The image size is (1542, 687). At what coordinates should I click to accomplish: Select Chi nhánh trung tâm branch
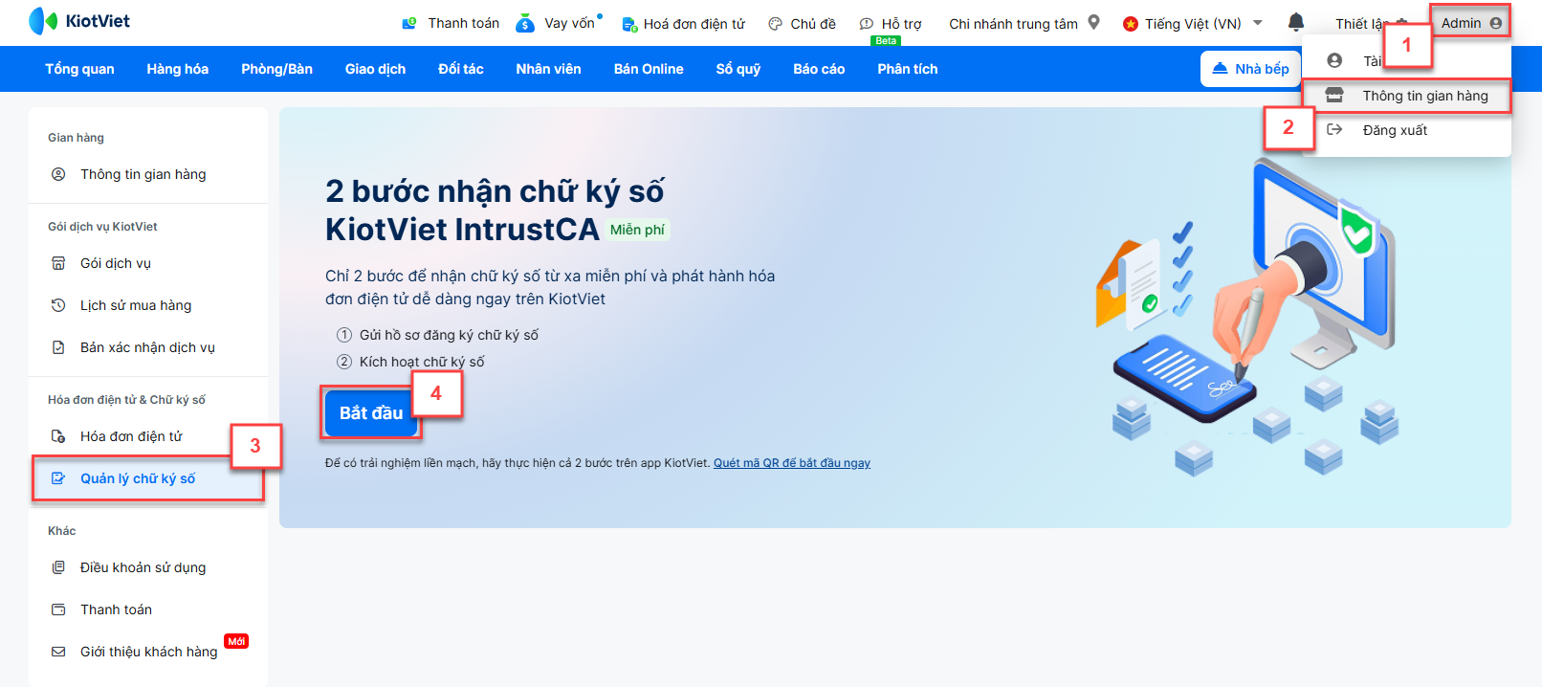[1013, 24]
